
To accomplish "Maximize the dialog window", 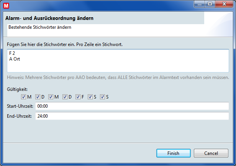I will 210,4.
